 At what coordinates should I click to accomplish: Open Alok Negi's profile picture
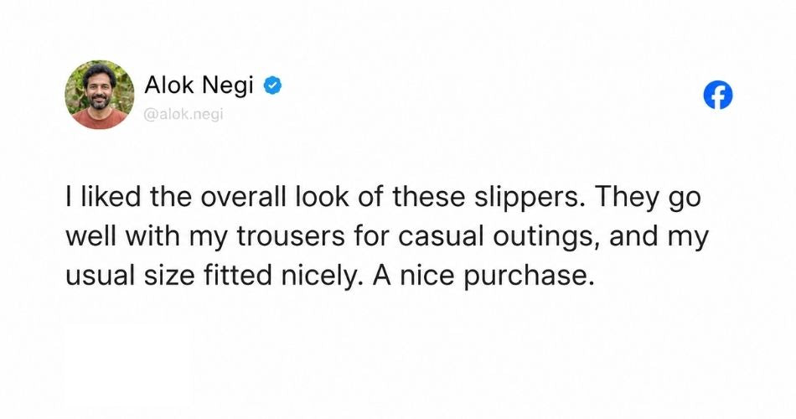click(100, 95)
